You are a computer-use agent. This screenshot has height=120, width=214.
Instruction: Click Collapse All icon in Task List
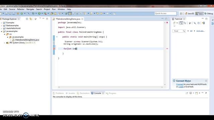[199, 23]
